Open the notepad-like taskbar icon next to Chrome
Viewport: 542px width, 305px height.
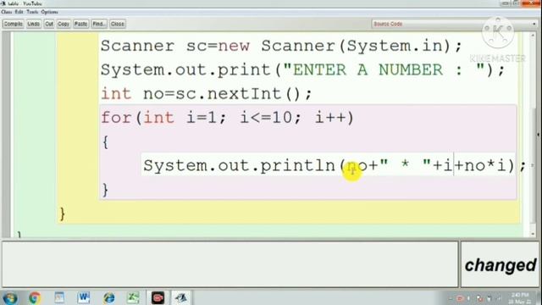[x=59, y=297]
